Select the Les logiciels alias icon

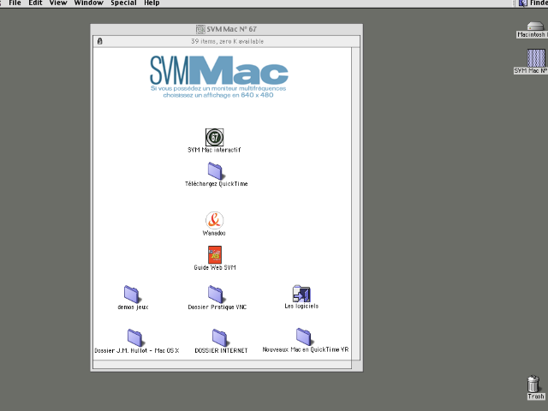[x=301, y=294]
